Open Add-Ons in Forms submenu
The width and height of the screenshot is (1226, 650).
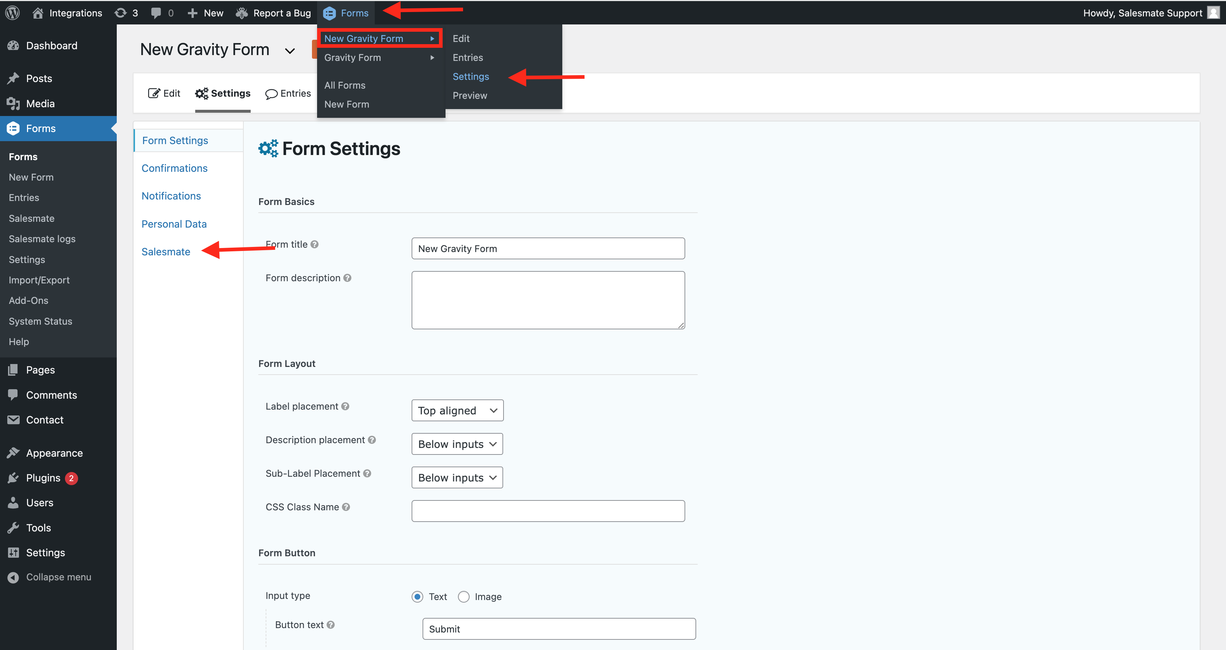[28, 300]
